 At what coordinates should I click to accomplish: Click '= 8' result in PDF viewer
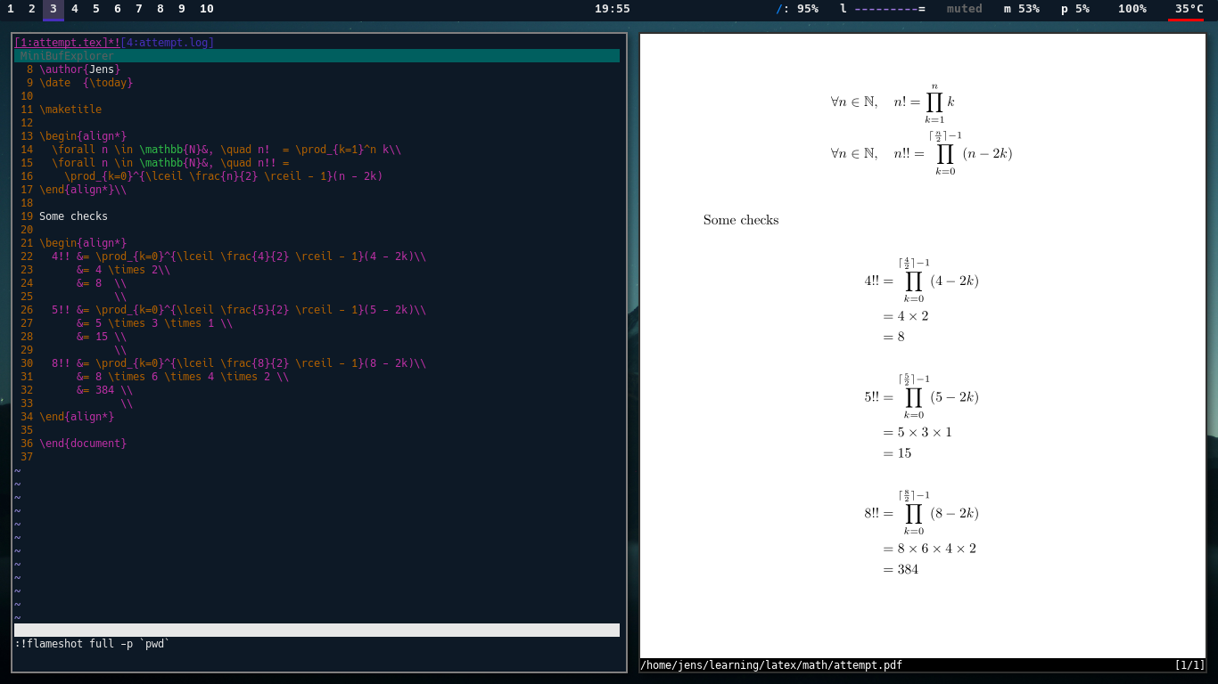(893, 337)
